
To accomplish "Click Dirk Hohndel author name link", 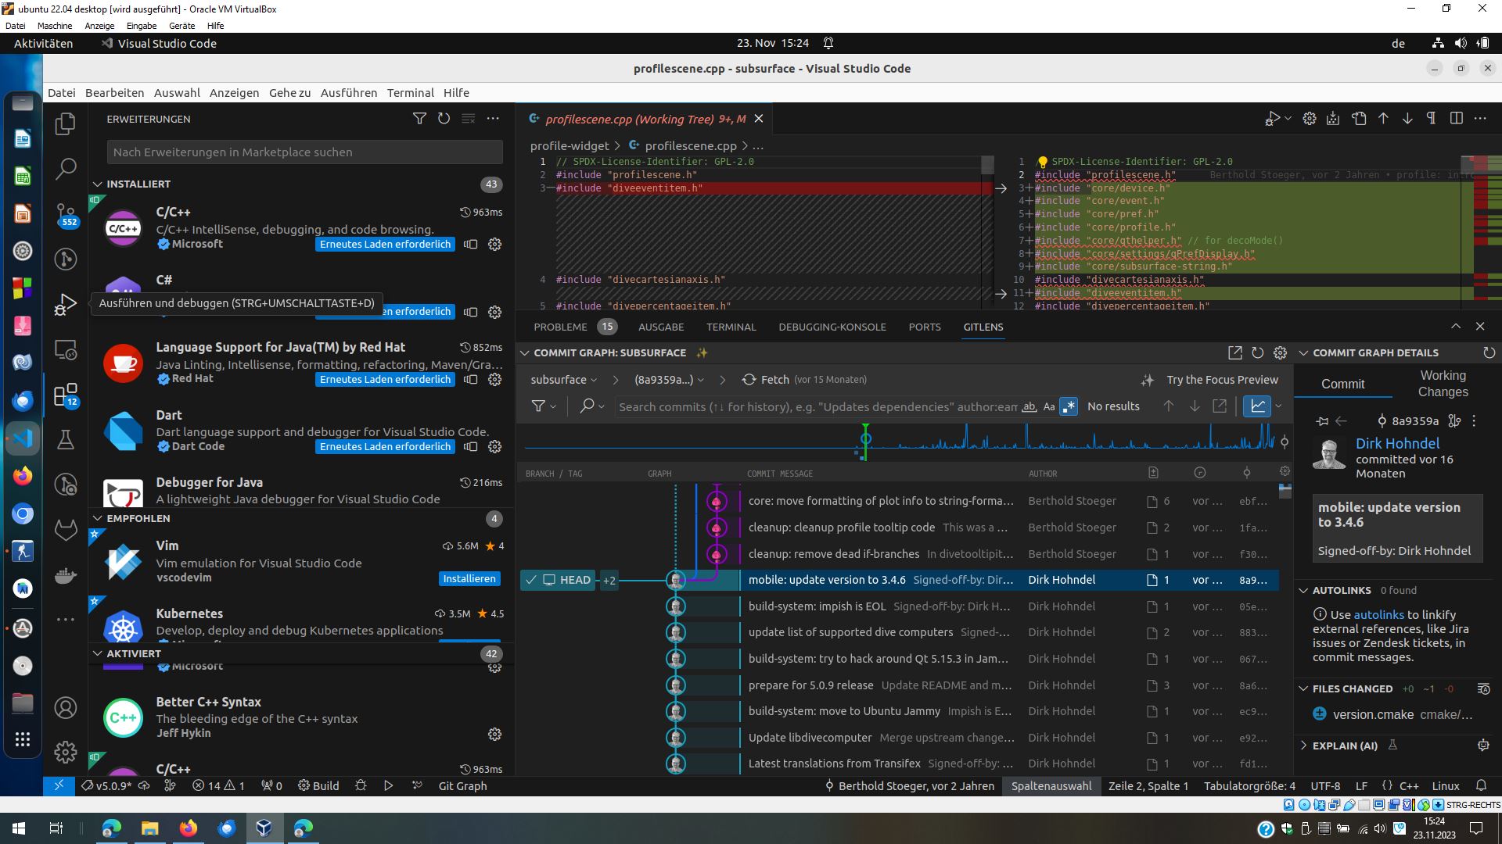I will [x=1397, y=443].
